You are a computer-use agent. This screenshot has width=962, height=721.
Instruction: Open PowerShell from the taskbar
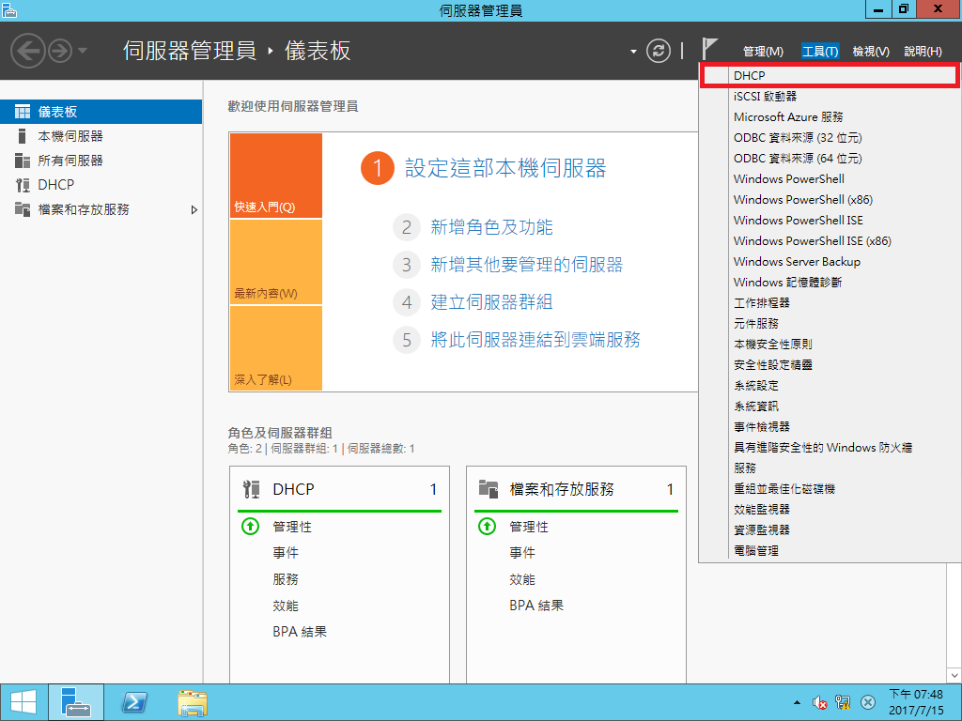pos(134,702)
